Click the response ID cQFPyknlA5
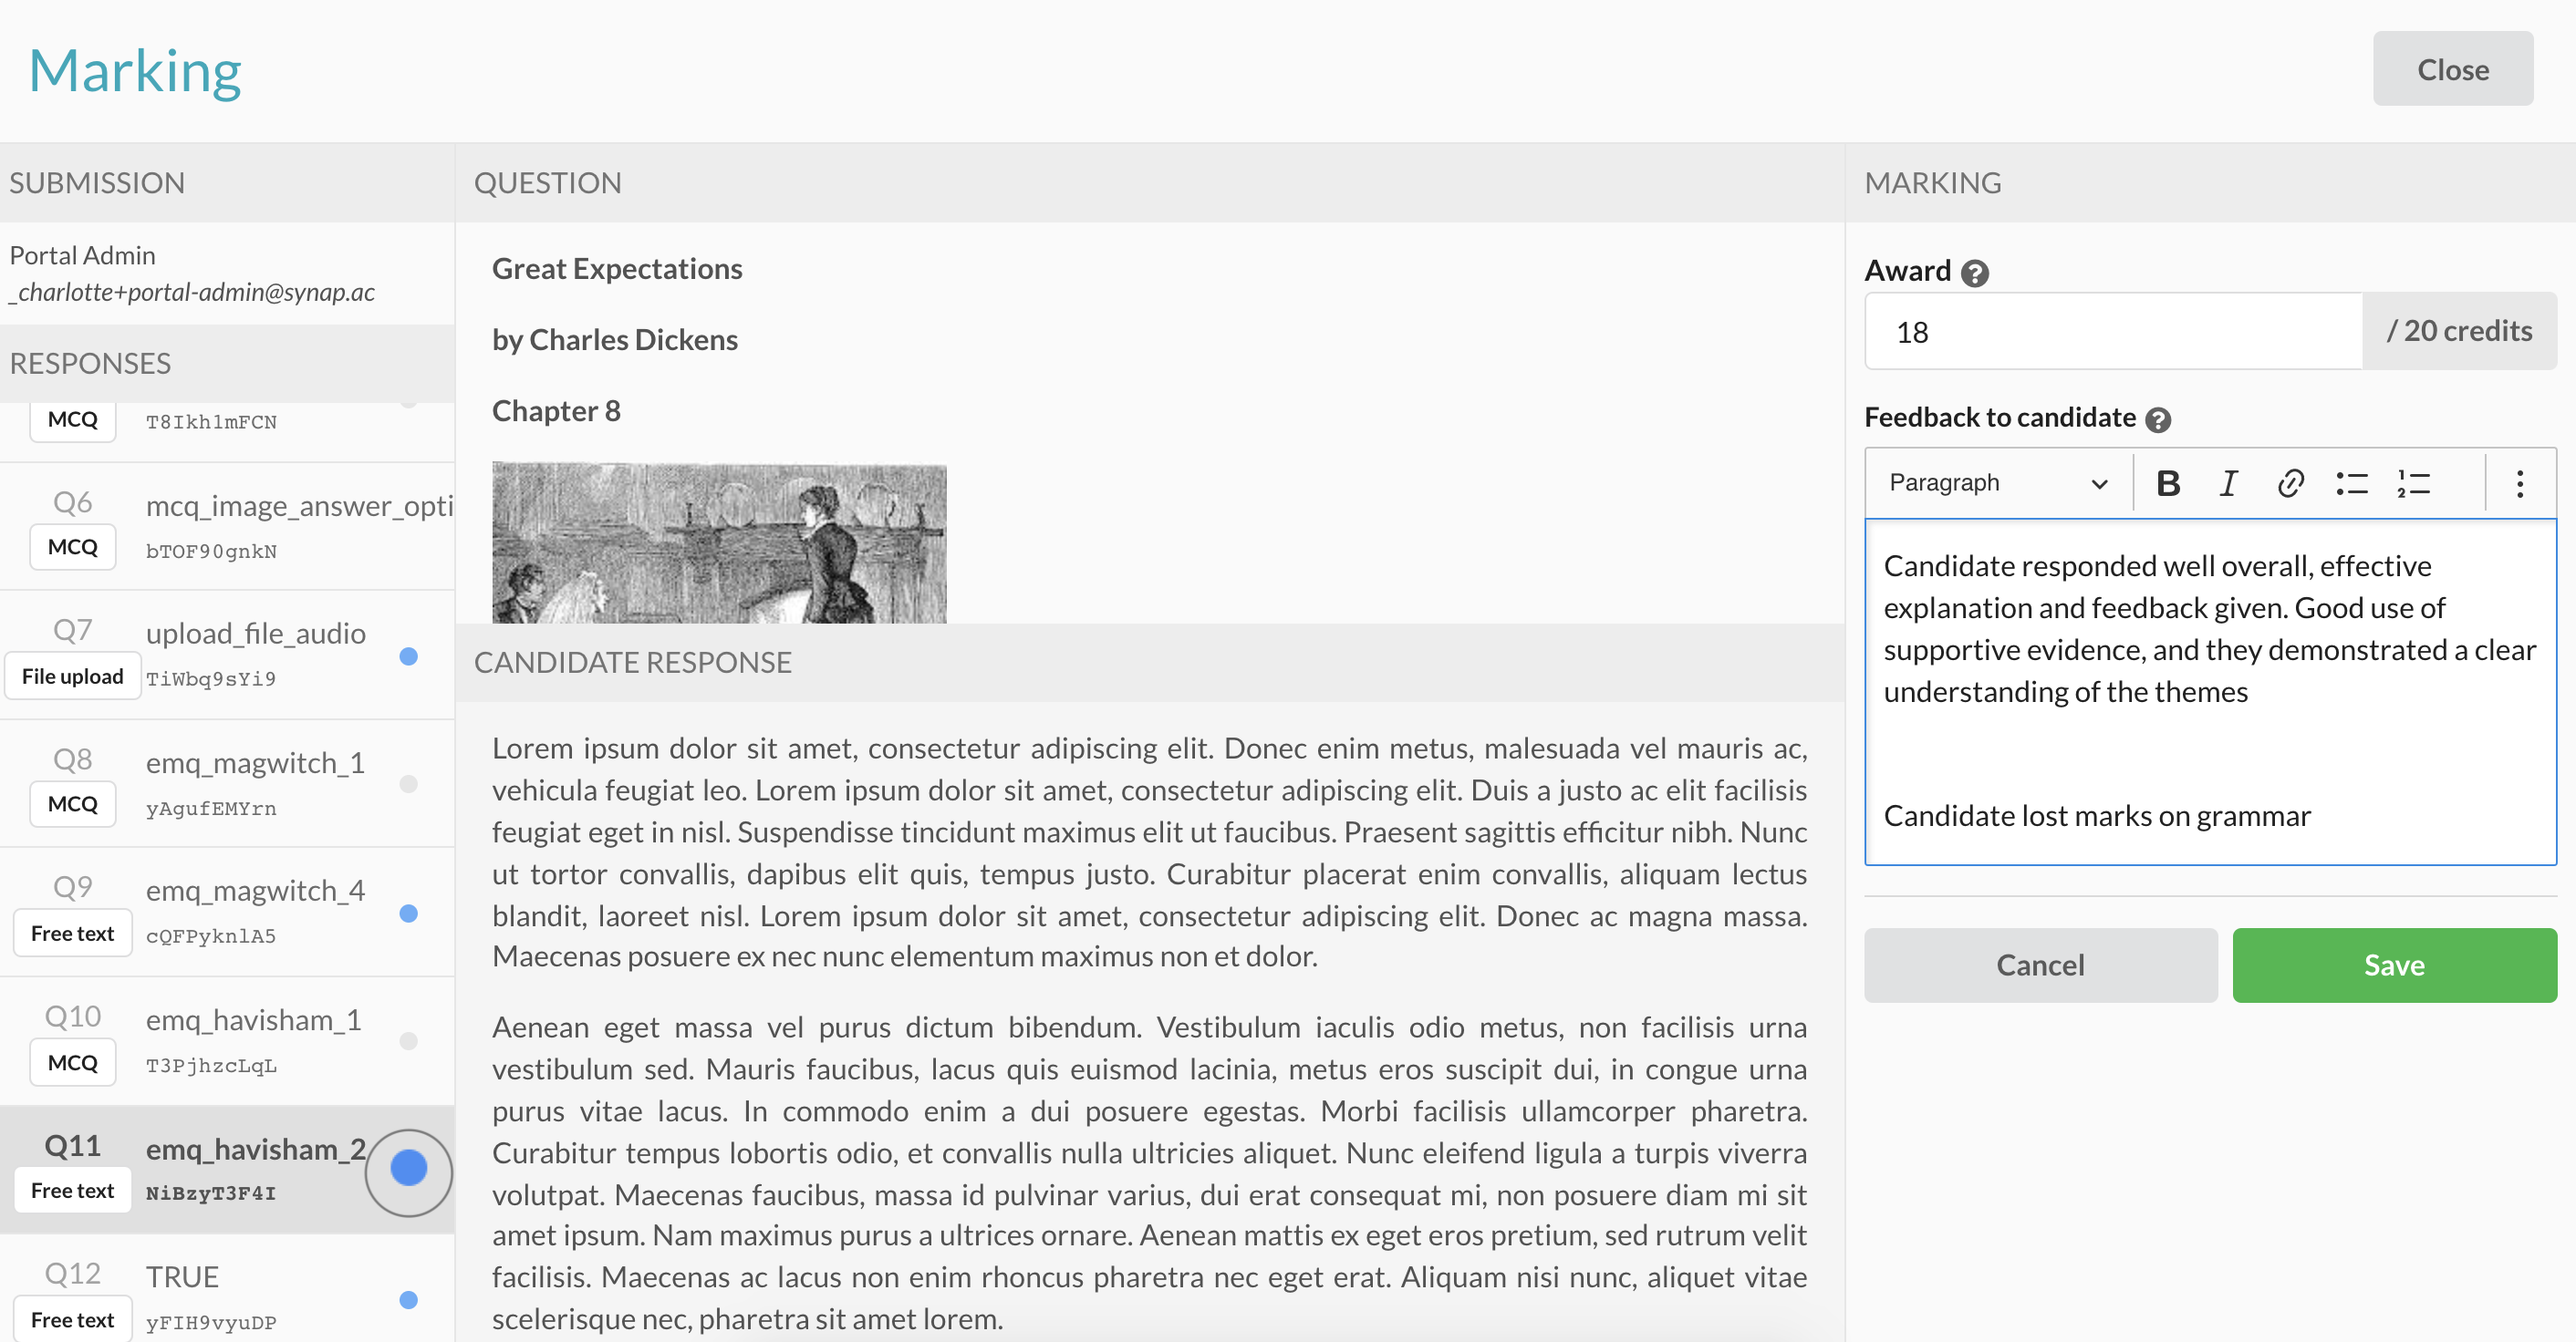 (x=211, y=937)
